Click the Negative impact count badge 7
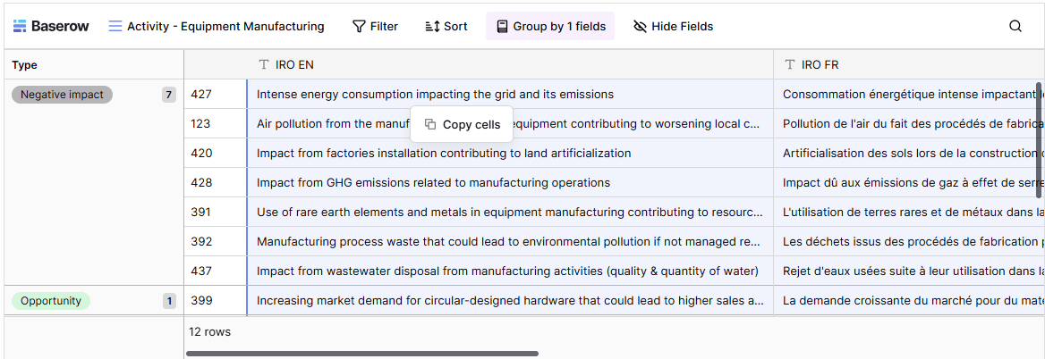This screenshot has width=1045, height=359. tap(169, 95)
